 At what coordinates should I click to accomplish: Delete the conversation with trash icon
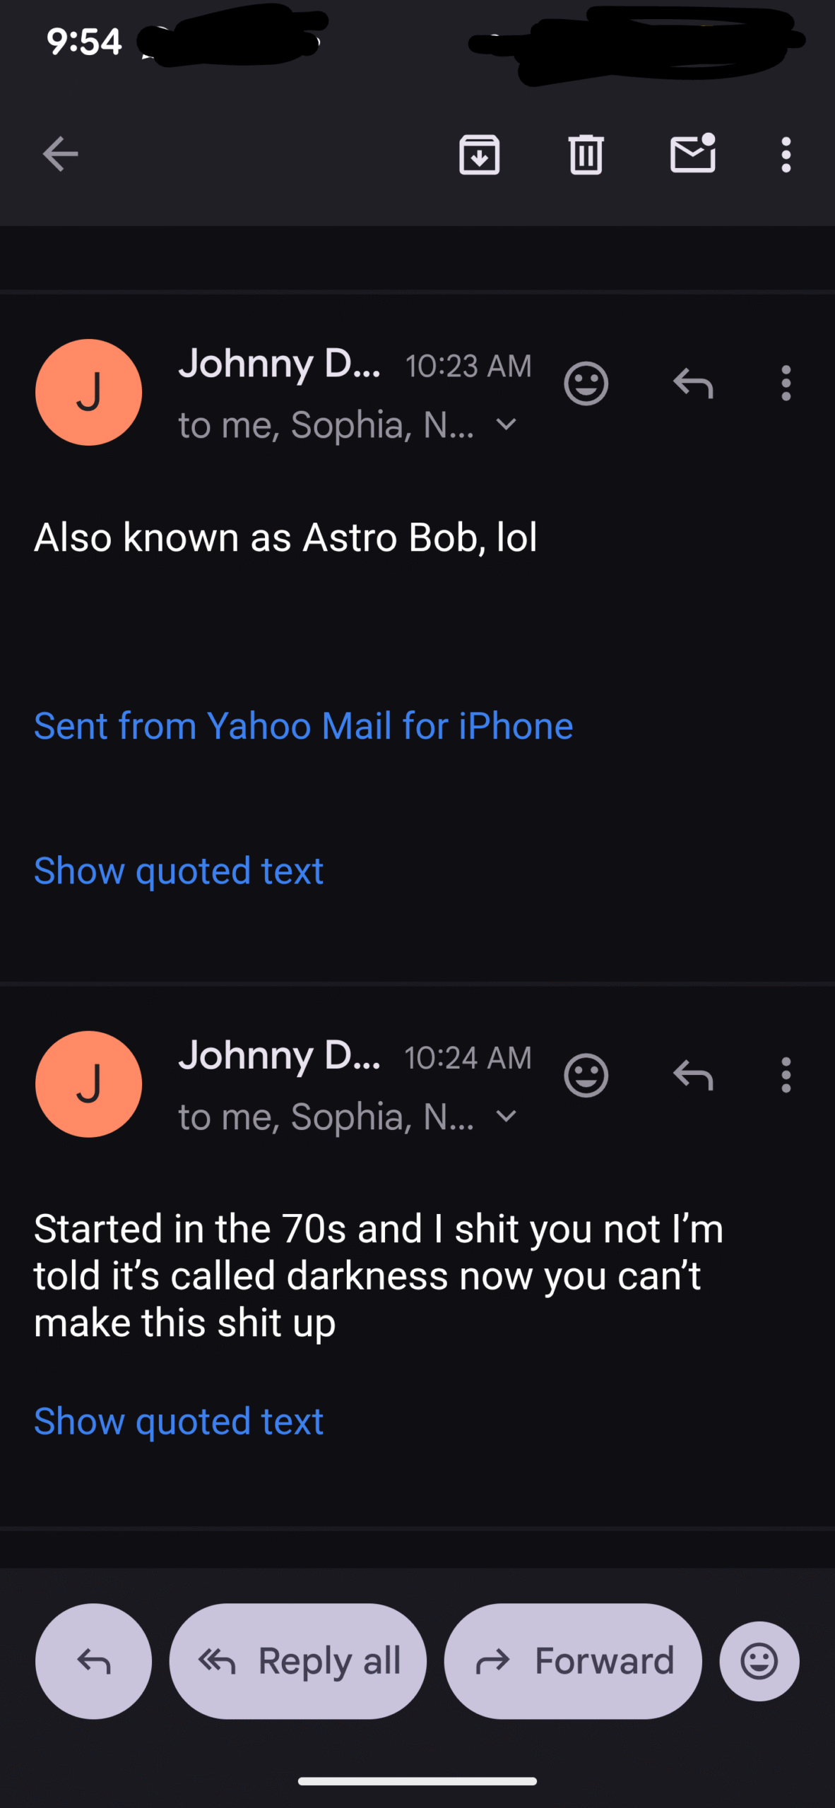click(x=586, y=154)
